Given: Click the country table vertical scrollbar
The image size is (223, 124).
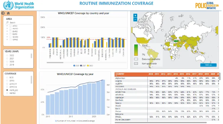Looking at the screenshot, I should click(220, 76).
